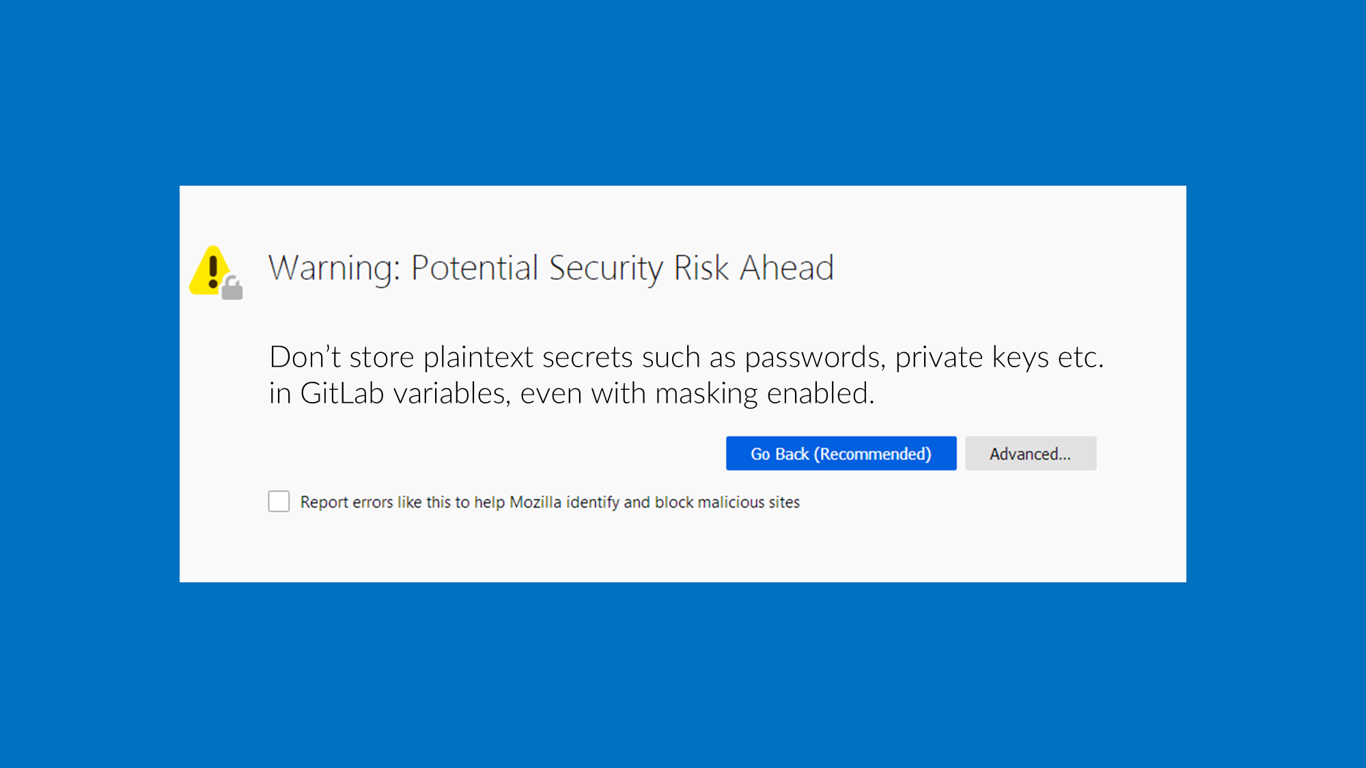1366x768 pixels.
Task: Click the 'Warning: Potential Security Risk Ahead' heading
Action: [x=550, y=268]
